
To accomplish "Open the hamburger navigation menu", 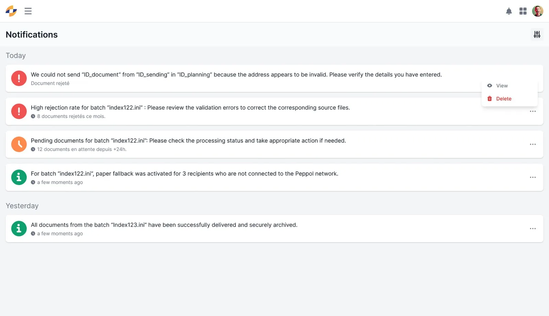I will click(28, 11).
